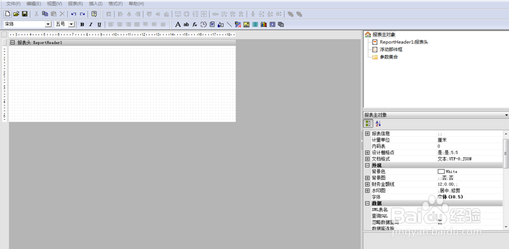Click the last overlapping-windows insert icon
This screenshot has width=509, height=249.
tap(281, 24)
